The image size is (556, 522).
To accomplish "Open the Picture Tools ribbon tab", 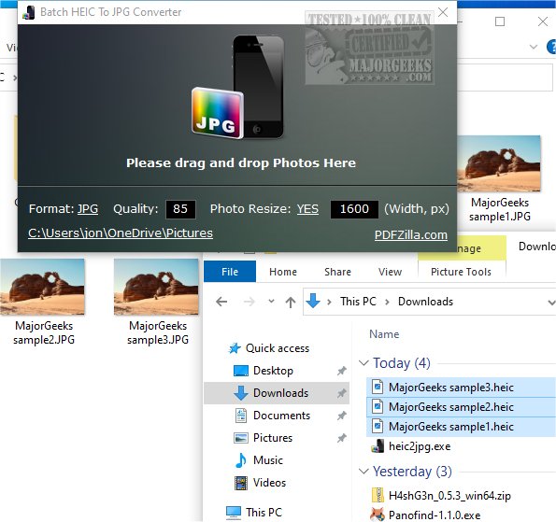I will click(461, 272).
